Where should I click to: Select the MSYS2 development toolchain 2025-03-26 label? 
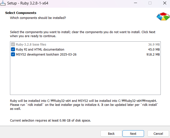[46, 55]
